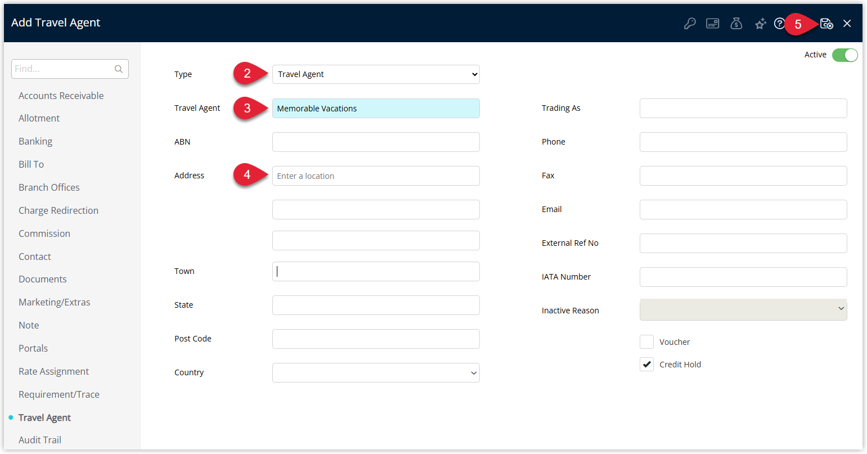The height and width of the screenshot is (454, 867).
Task: Click the Phone input field
Action: (743, 142)
